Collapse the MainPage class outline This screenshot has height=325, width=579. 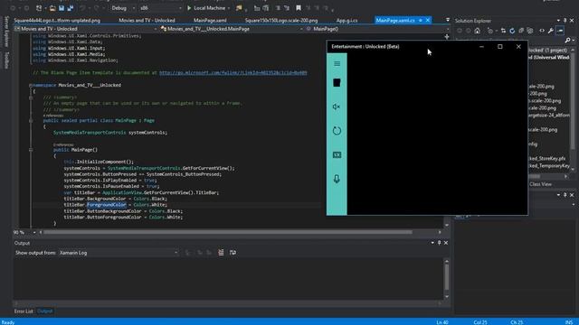point(31,120)
